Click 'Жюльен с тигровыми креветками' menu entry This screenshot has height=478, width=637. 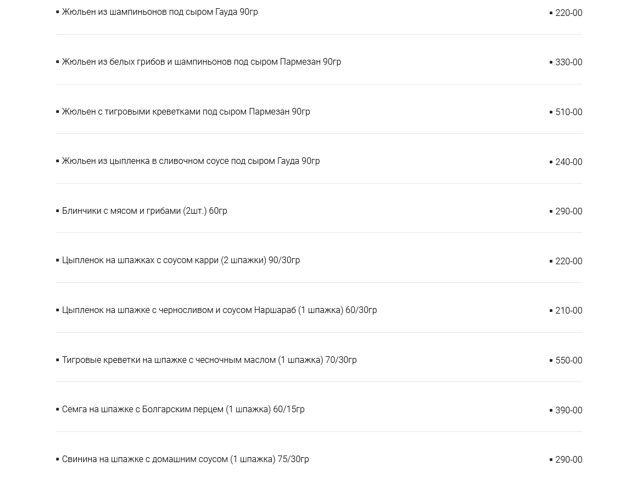pos(186,112)
